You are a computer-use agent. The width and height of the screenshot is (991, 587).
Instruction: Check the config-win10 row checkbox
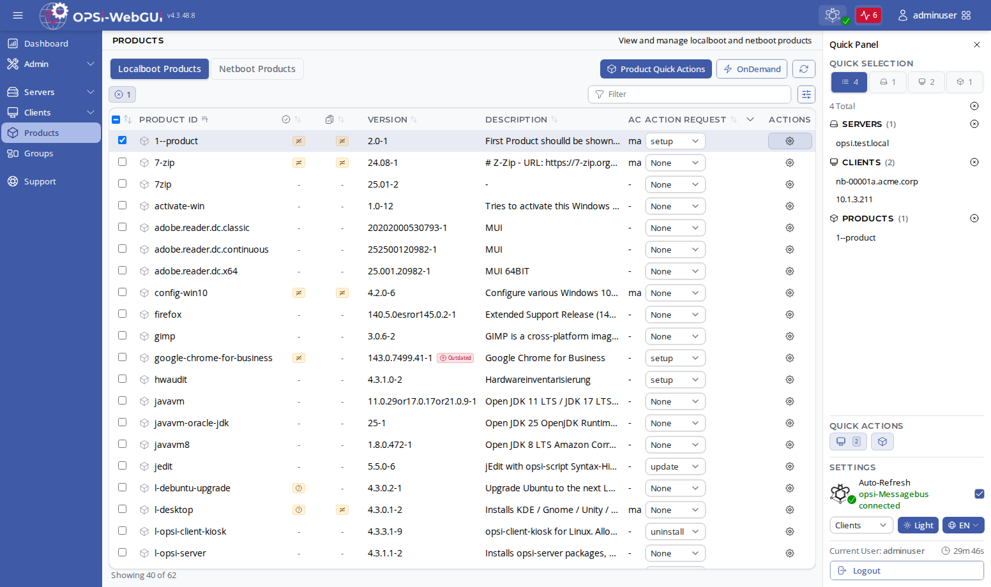coord(123,292)
